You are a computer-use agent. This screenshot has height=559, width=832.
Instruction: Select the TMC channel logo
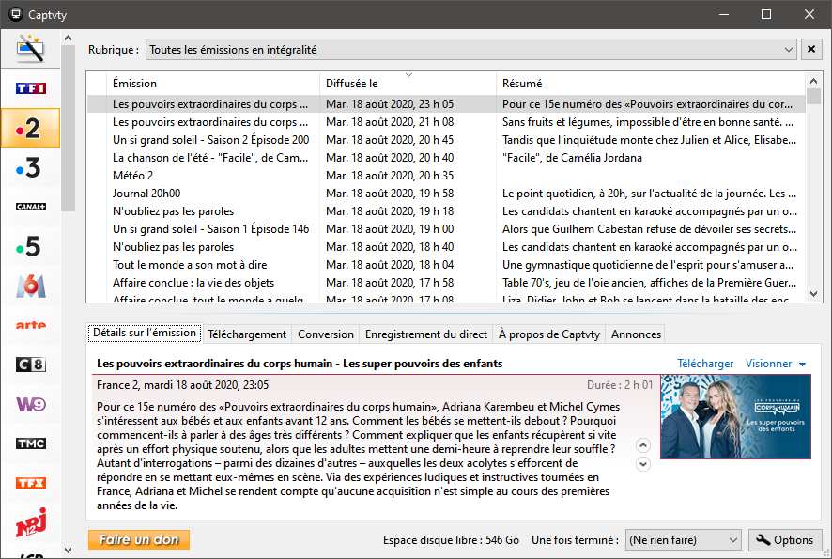pos(30,443)
